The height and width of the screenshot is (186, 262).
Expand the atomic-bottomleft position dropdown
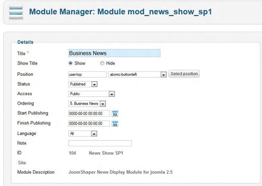pyautogui.click(x=163, y=74)
